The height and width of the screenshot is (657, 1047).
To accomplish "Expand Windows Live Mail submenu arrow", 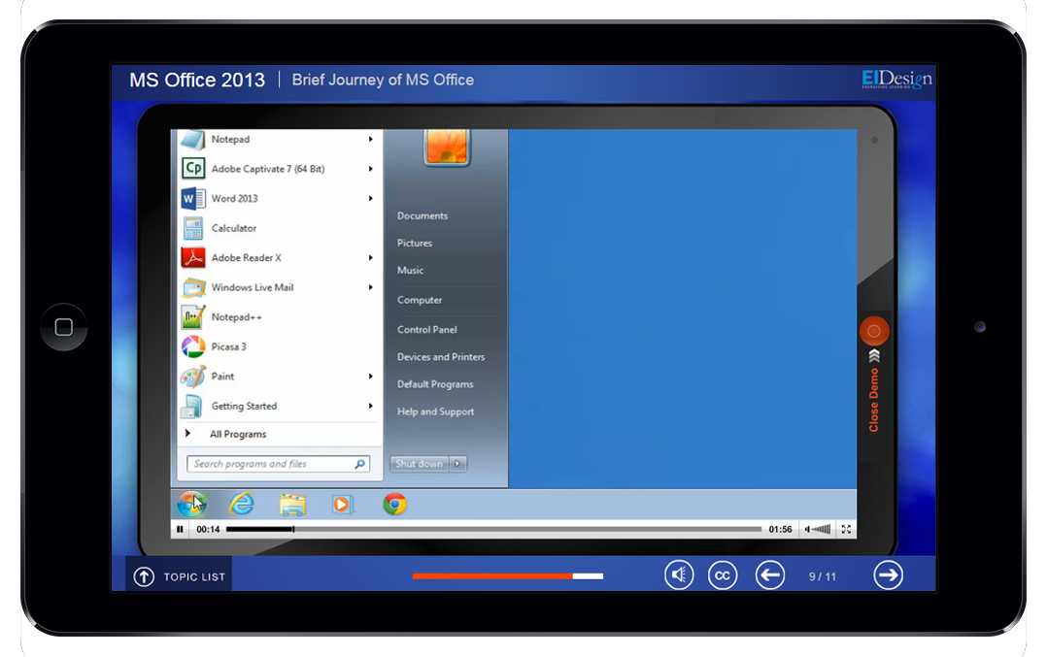I will pyautogui.click(x=371, y=287).
